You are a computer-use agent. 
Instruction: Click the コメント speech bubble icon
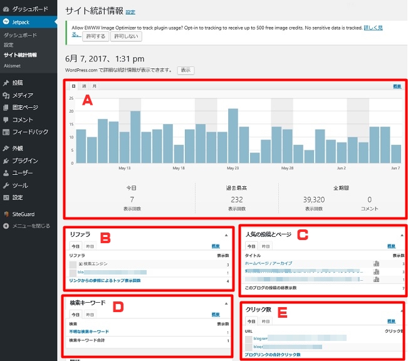[6, 120]
